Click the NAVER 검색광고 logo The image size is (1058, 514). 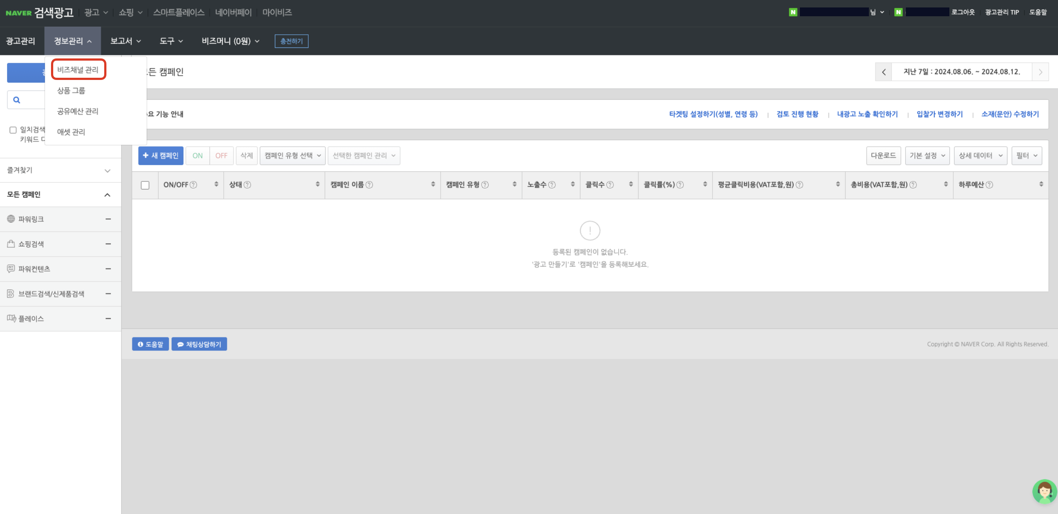point(39,12)
